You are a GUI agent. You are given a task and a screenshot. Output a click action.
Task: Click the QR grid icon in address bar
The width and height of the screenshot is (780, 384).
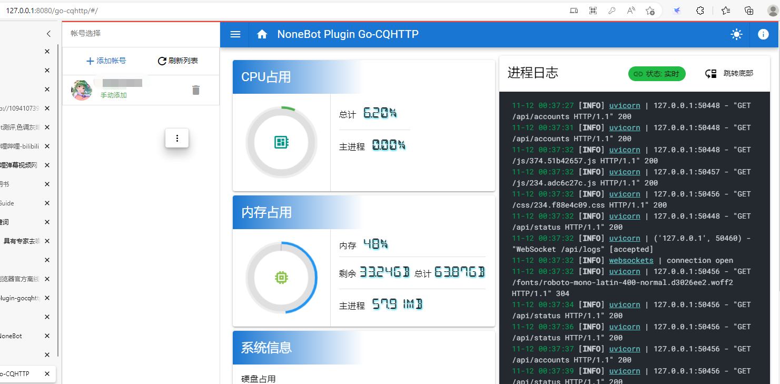click(593, 11)
